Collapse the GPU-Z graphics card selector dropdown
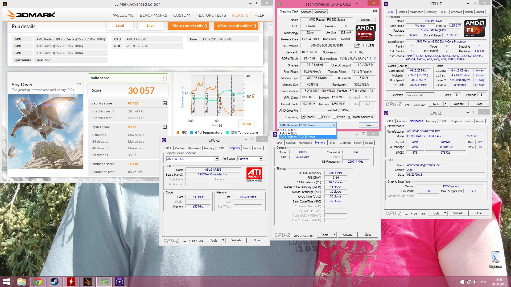Screen dimensions: 511x287 tap(334, 125)
